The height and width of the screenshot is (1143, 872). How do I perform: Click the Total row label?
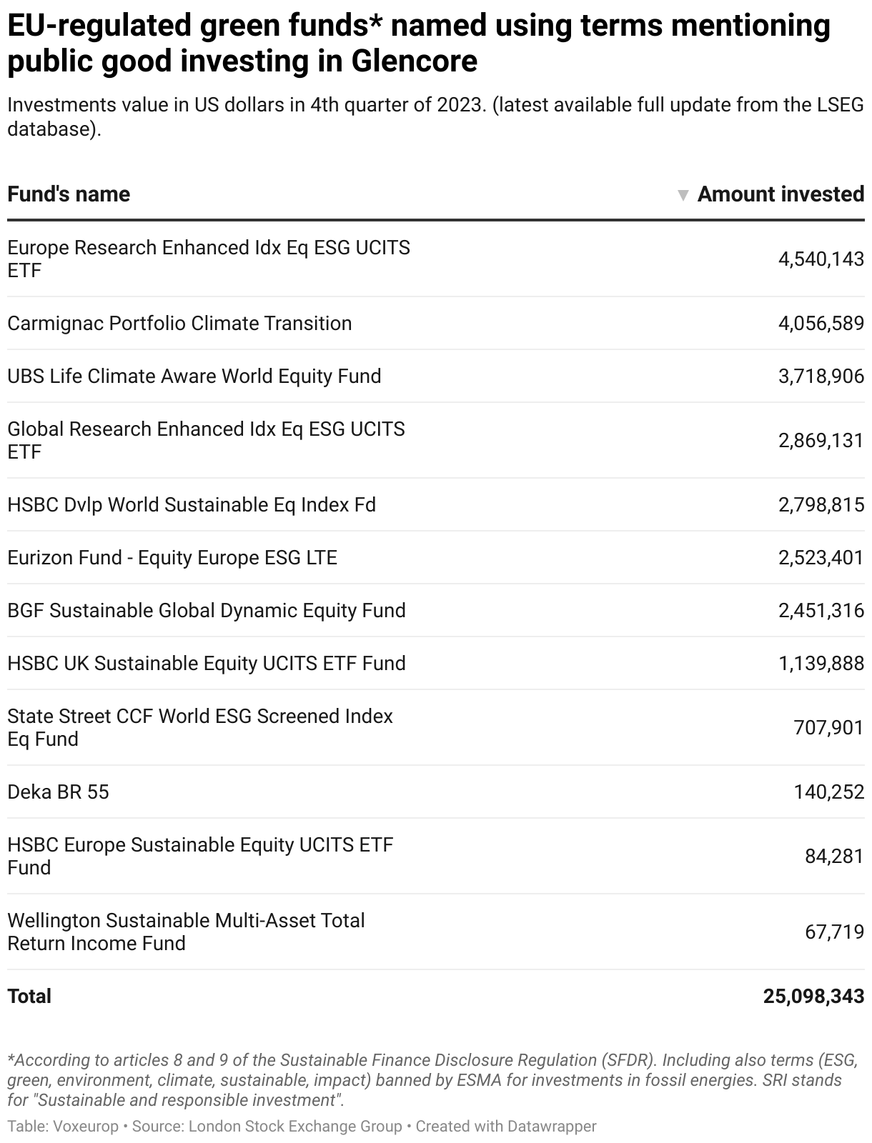[x=29, y=997]
